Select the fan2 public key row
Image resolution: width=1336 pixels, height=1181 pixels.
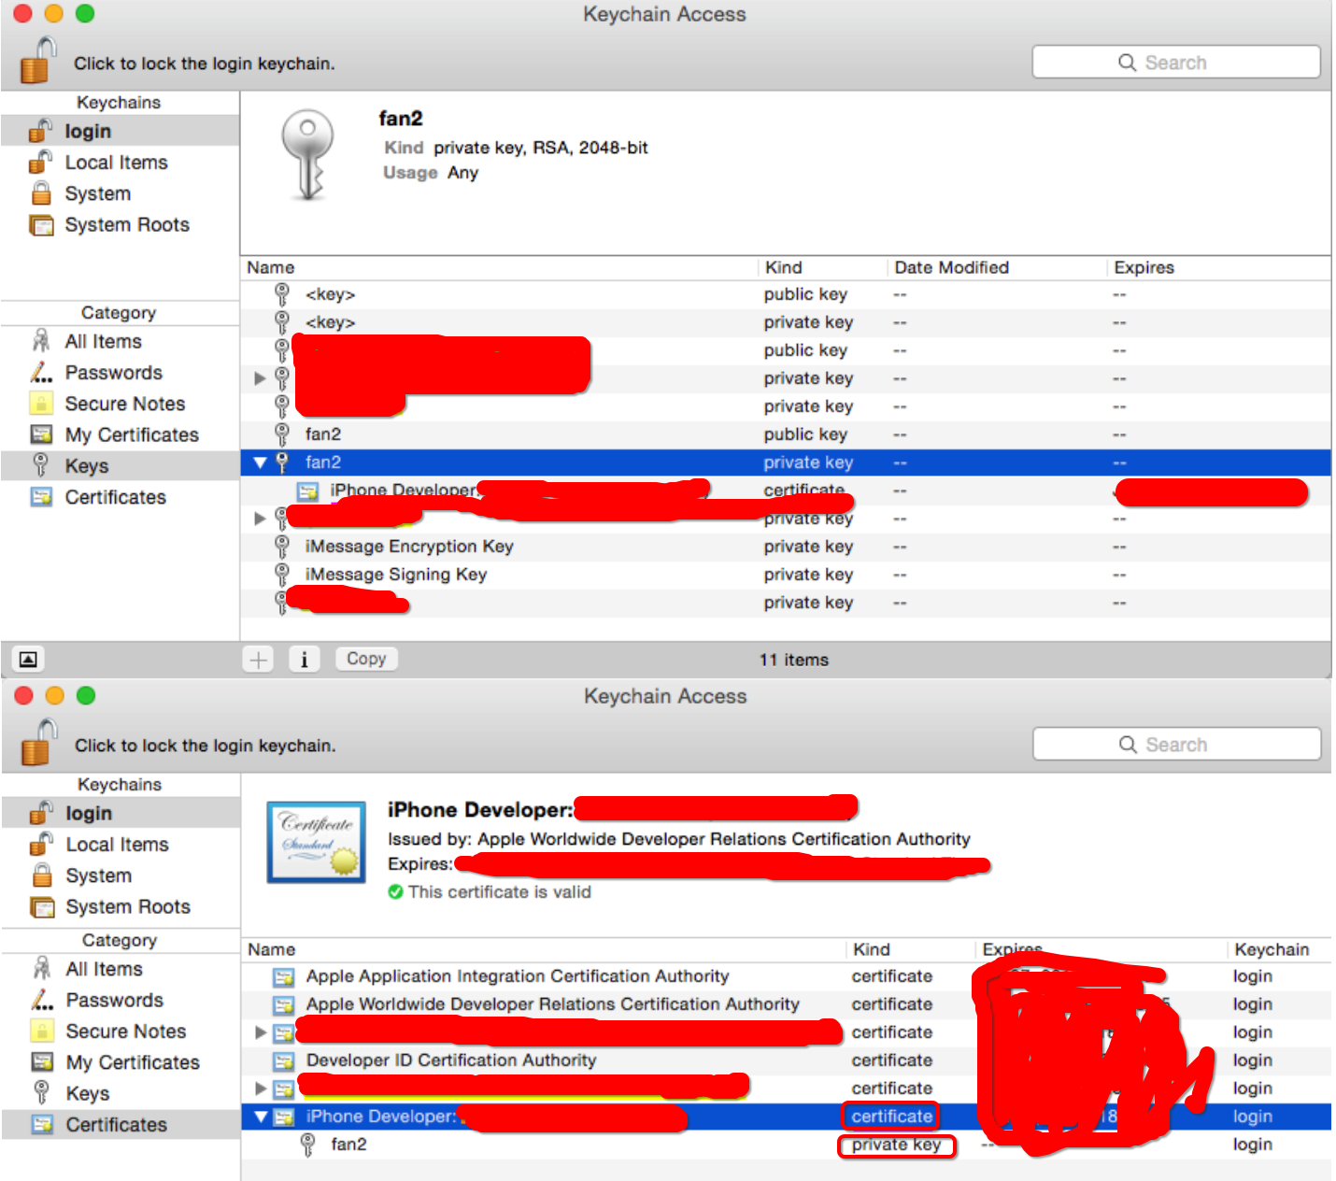click(x=786, y=434)
